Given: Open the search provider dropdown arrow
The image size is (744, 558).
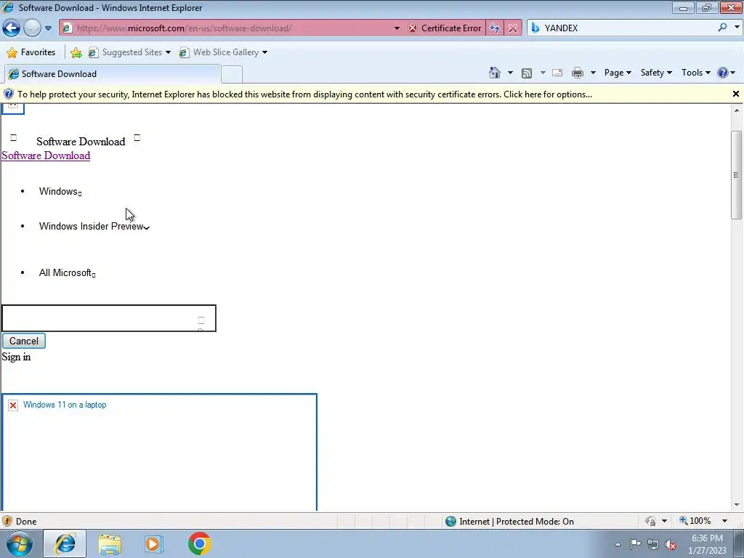Looking at the screenshot, I should pos(737,28).
